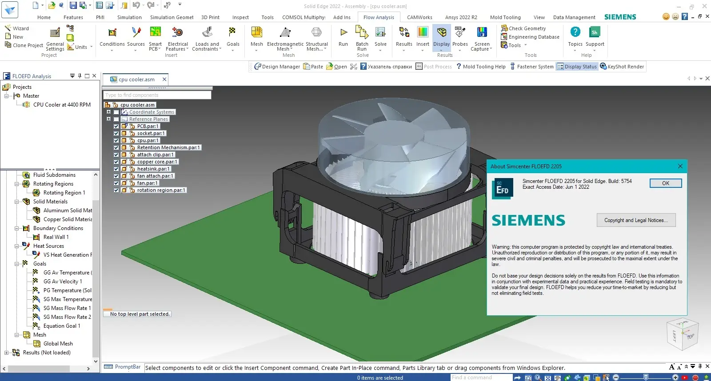Click the view orientation cube

(x=683, y=334)
